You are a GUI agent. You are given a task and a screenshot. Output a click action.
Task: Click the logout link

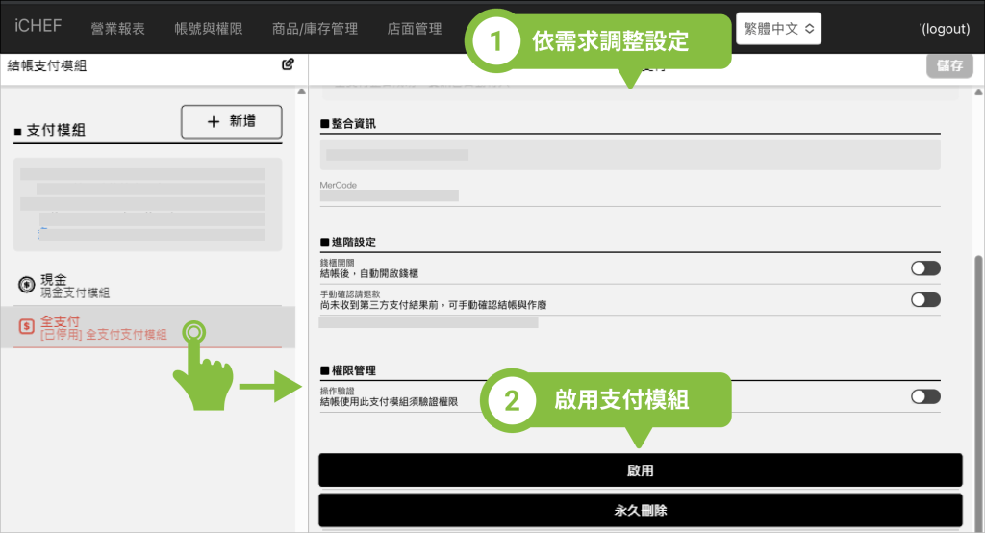pyautogui.click(x=945, y=29)
